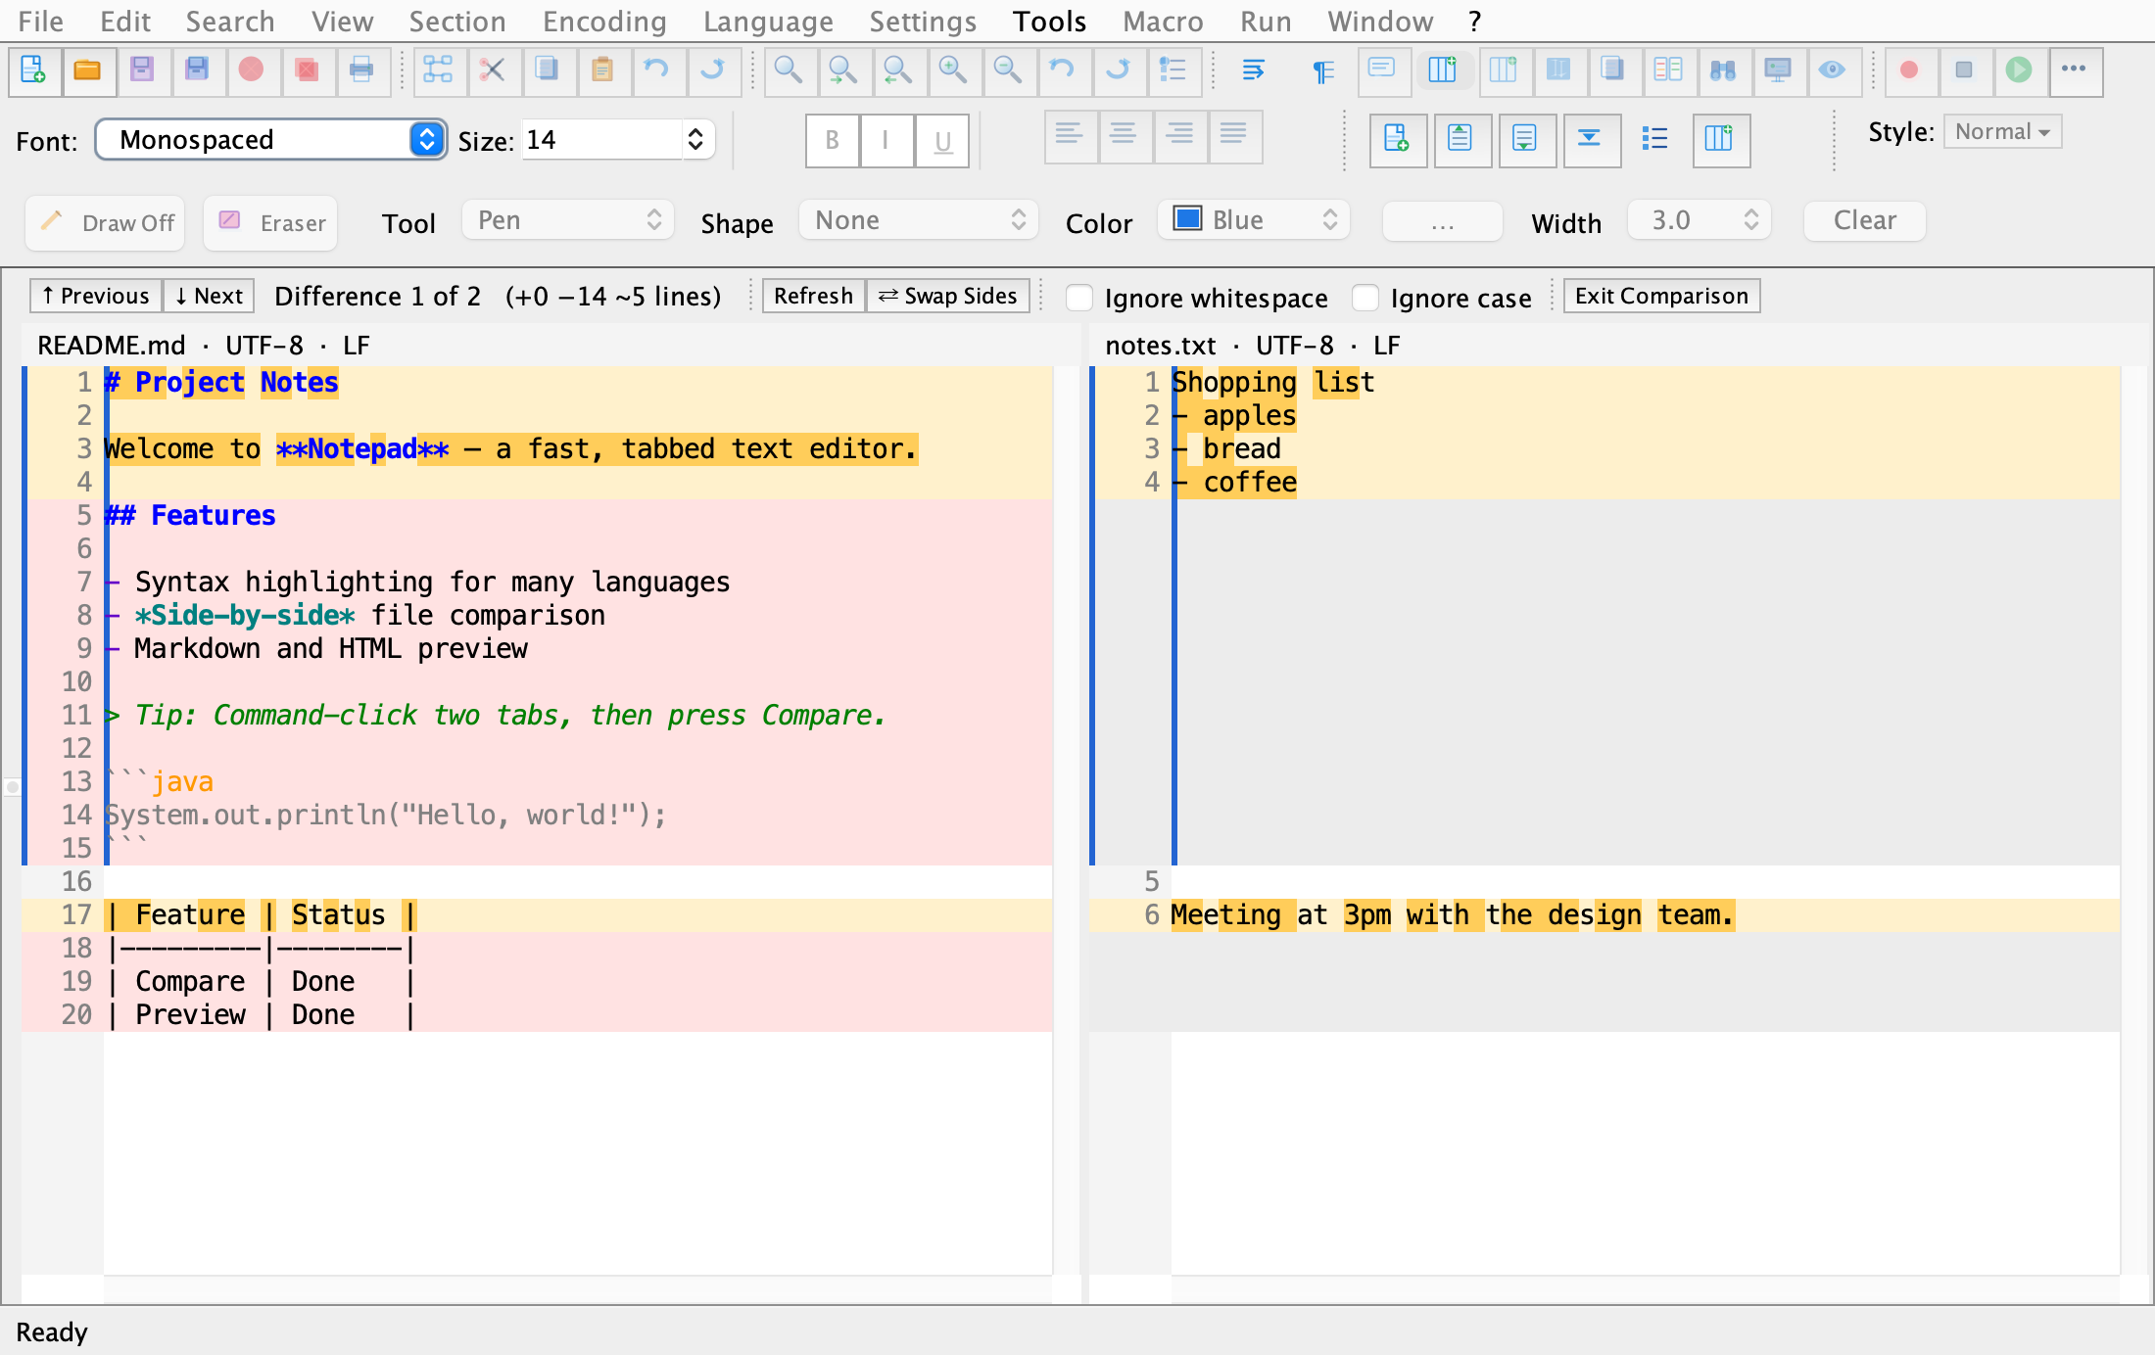The width and height of the screenshot is (2155, 1355).
Task: Open the Blue color selector
Action: point(1254,220)
